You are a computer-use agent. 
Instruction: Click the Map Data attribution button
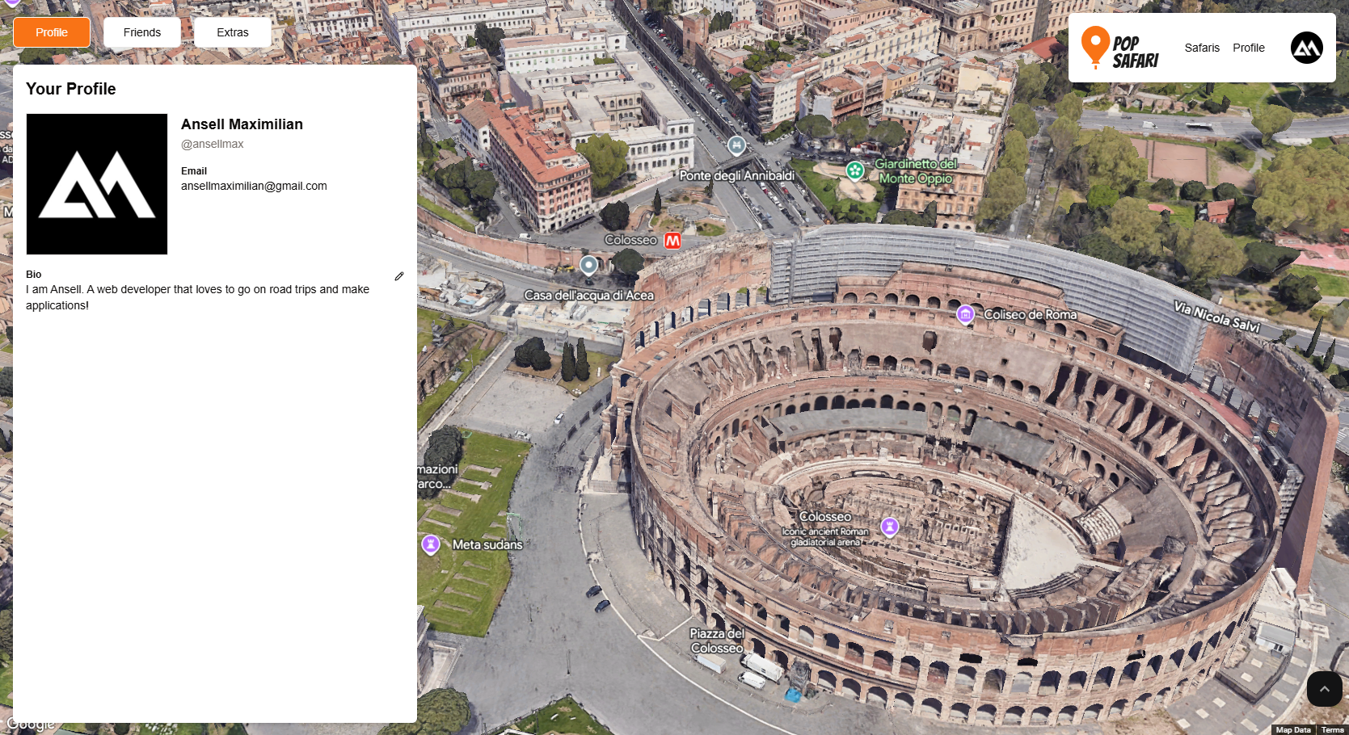tap(1292, 729)
